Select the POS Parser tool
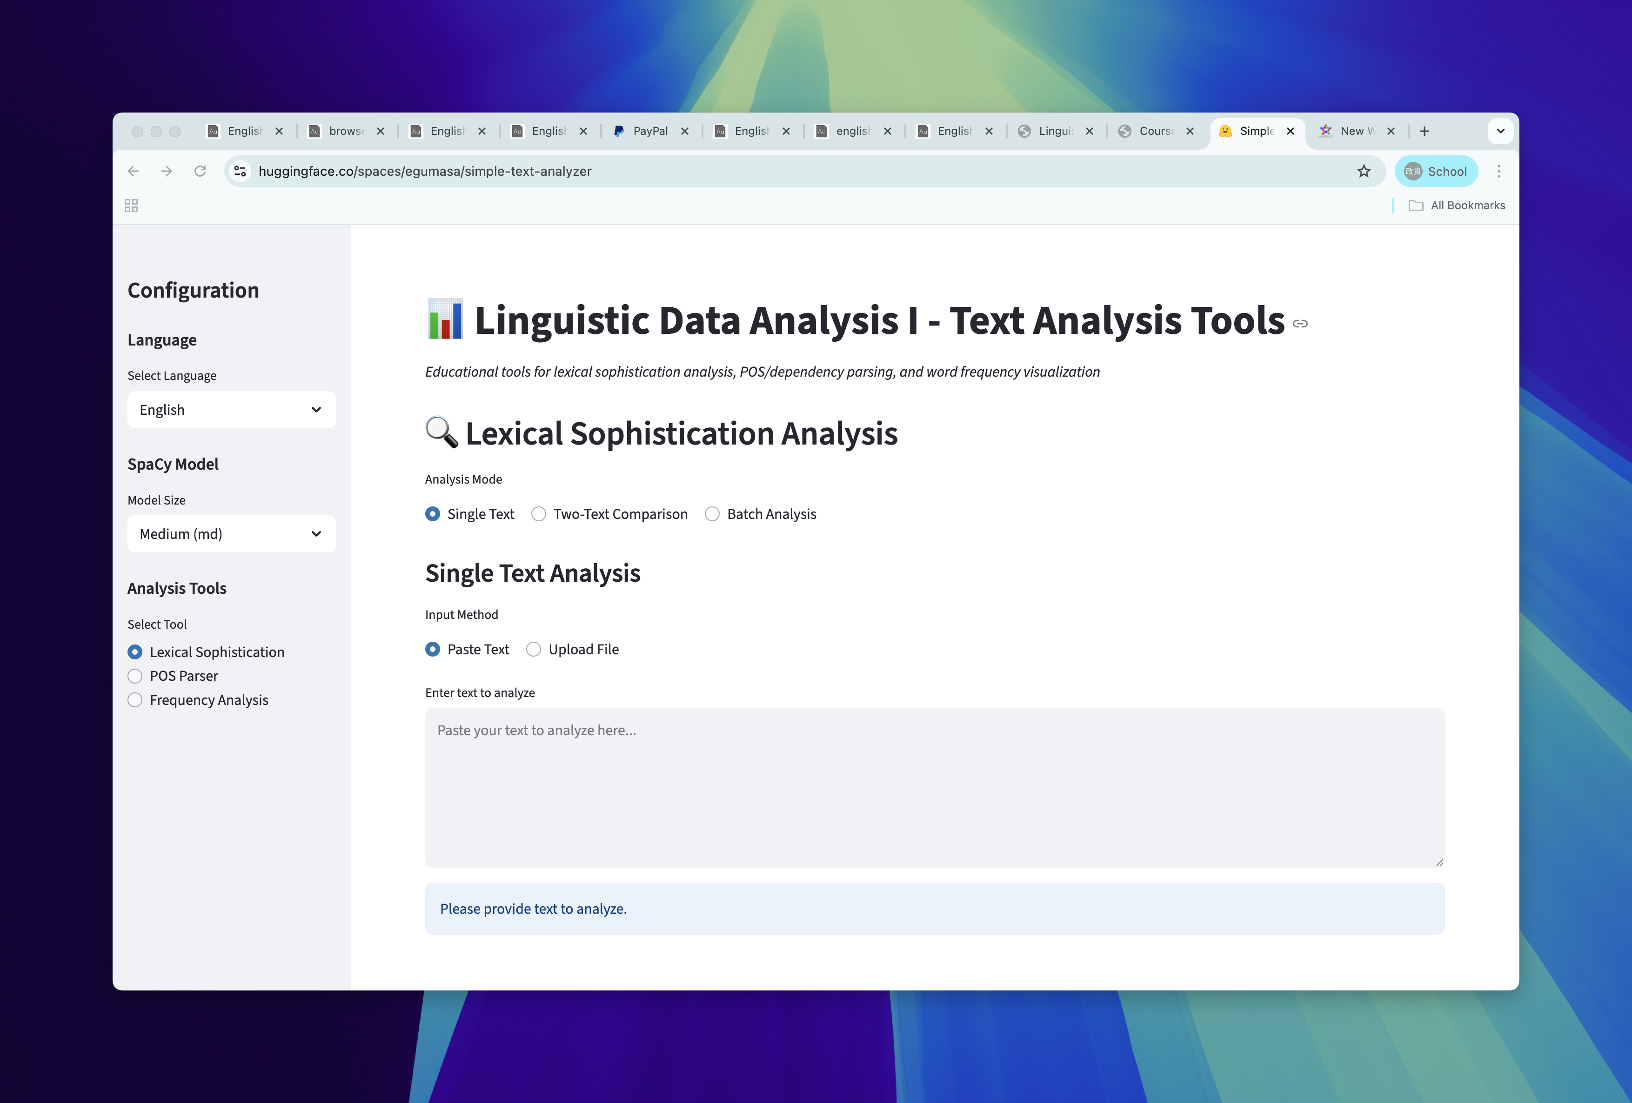Image resolution: width=1632 pixels, height=1103 pixels. coord(135,676)
